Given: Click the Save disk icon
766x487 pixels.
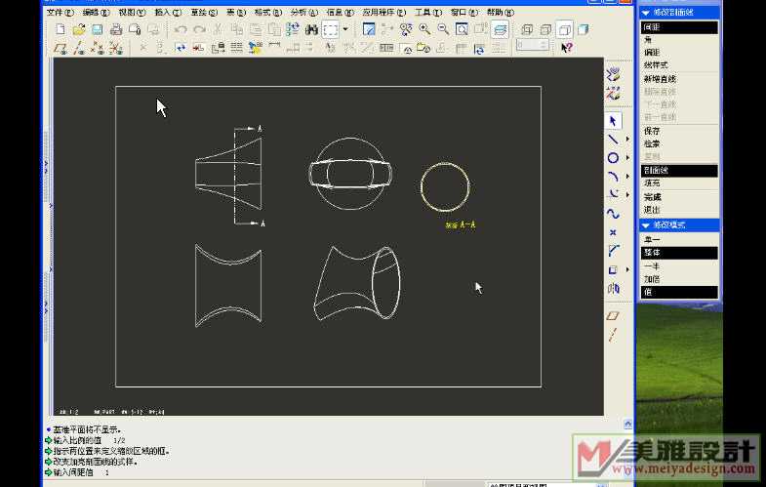Looking at the screenshot, I should click(97, 30).
